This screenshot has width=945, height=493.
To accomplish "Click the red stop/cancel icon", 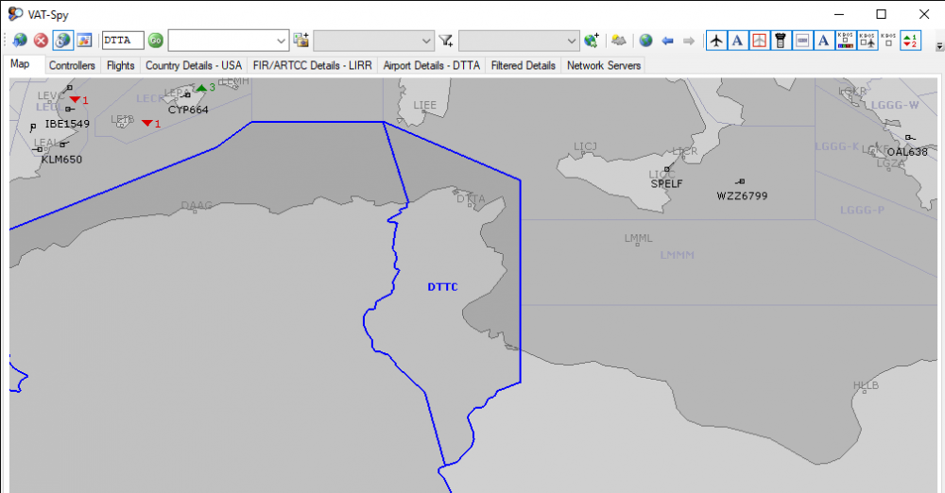I will pos(41,41).
